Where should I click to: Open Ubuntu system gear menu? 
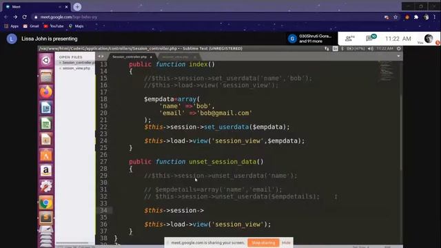click(x=399, y=49)
